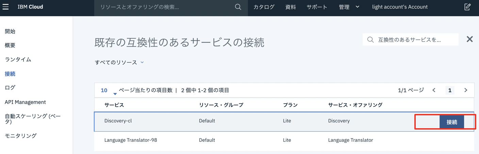The image size is (479, 154).
Task: Open 資料 in the top bar
Action: (291, 7)
